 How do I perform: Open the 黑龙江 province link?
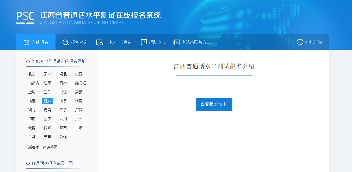click(81, 83)
